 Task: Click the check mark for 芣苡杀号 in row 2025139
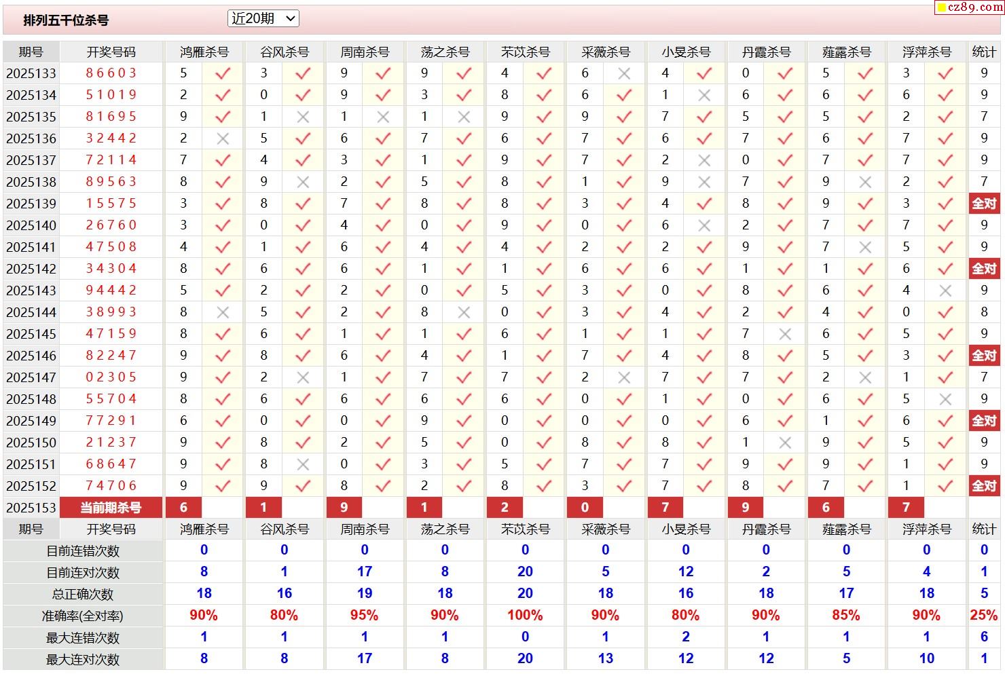pos(544,204)
